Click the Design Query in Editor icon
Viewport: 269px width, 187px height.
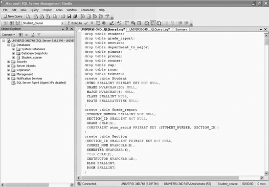[112, 23]
